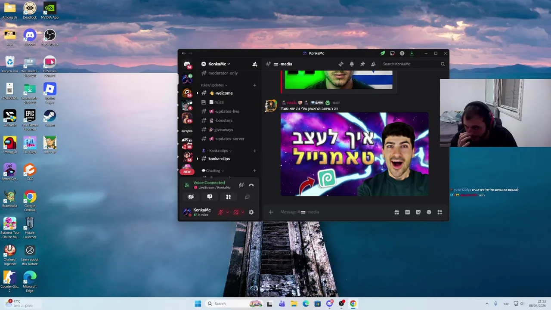Send a gift icon in message bar

(x=396, y=212)
